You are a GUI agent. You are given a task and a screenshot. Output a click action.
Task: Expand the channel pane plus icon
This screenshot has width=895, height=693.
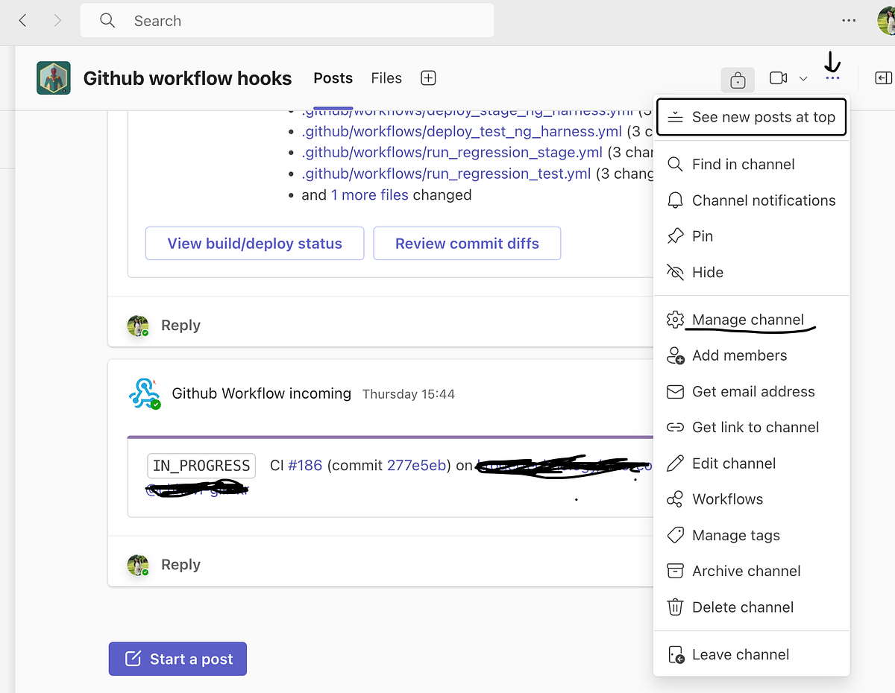pyautogui.click(x=428, y=77)
